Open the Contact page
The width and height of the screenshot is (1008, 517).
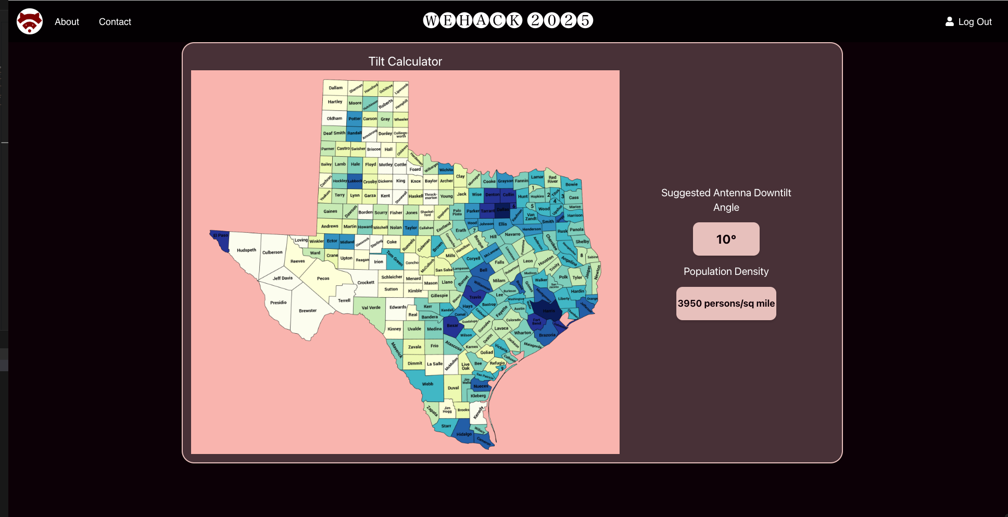coord(115,22)
